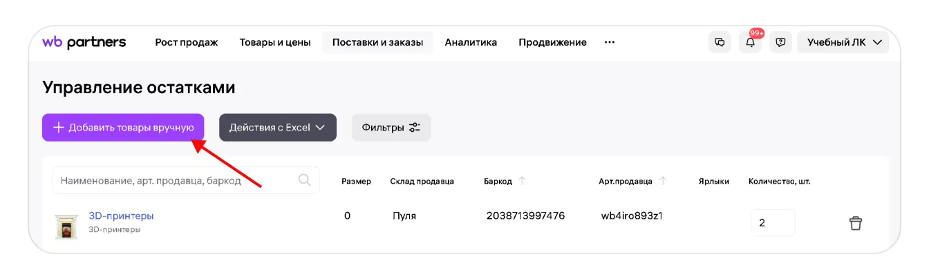929x279 pixels.
Task: Click the help question-mark icon
Action: pos(780,42)
